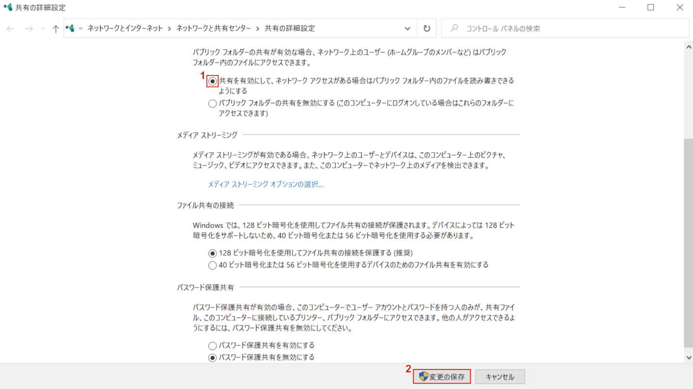This screenshot has height=389, width=693.
Task: Open メディア ストリーミング オプションの選択 link
Action: [x=266, y=184]
